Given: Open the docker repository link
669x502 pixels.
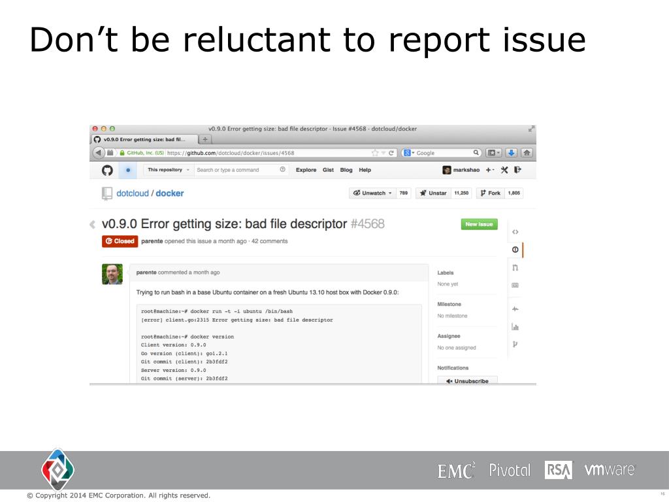Looking at the screenshot, I should [170, 193].
